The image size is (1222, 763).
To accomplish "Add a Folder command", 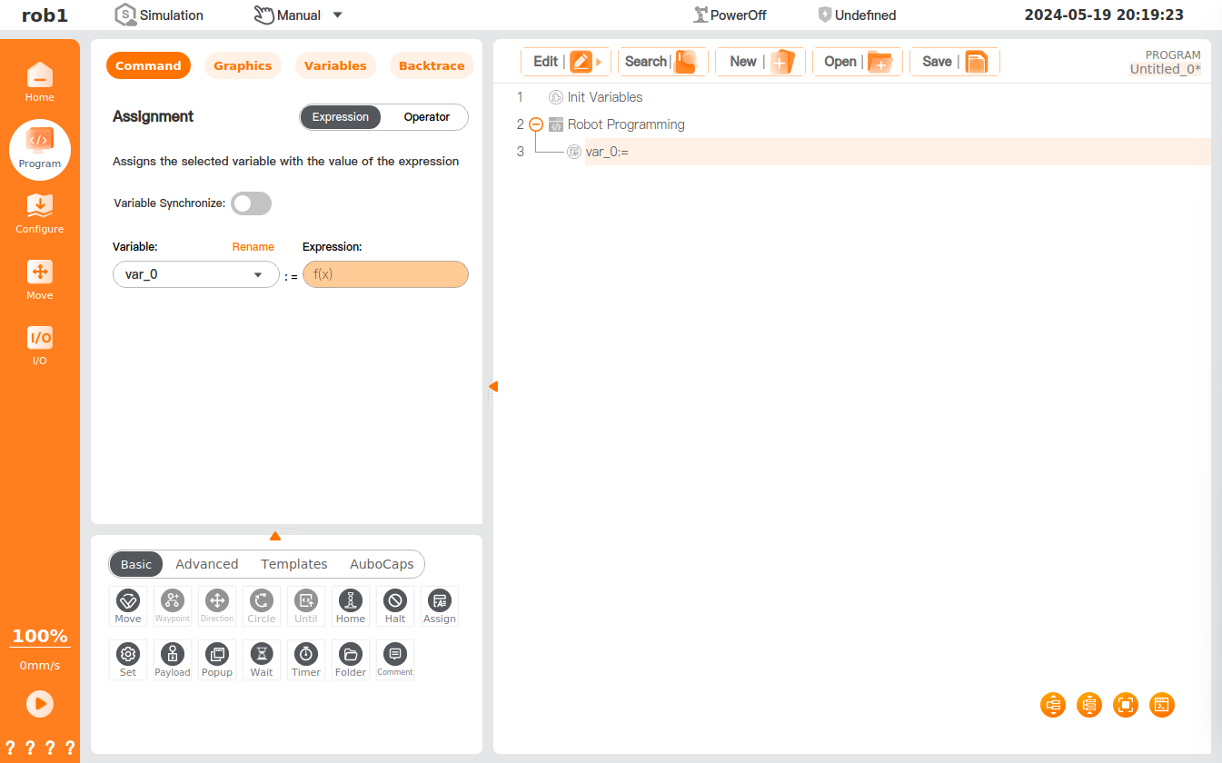I will (x=351, y=659).
